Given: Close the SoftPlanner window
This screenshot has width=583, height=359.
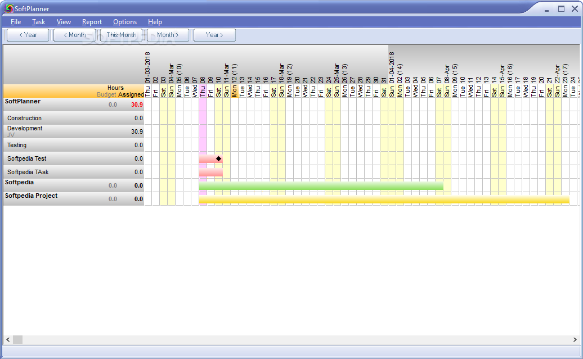Looking at the screenshot, I should pyautogui.click(x=575, y=9).
